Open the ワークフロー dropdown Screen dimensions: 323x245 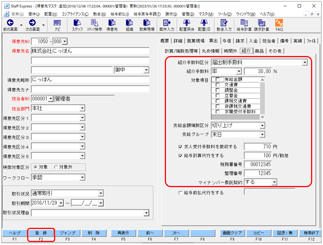tap(82, 177)
